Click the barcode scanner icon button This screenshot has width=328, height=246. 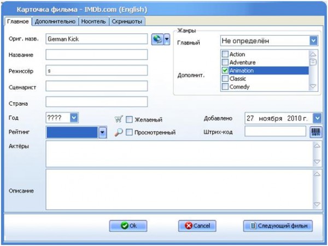pyautogui.click(x=315, y=132)
